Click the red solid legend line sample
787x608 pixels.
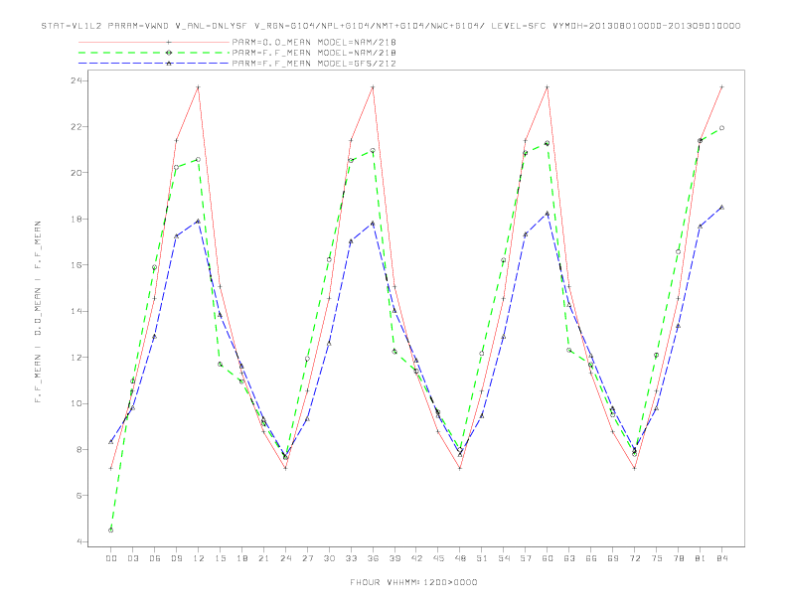(x=154, y=42)
